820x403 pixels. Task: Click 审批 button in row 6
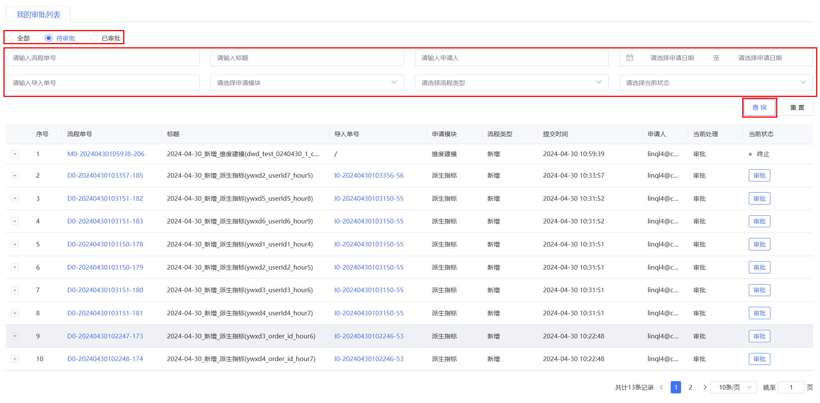(x=759, y=267)
